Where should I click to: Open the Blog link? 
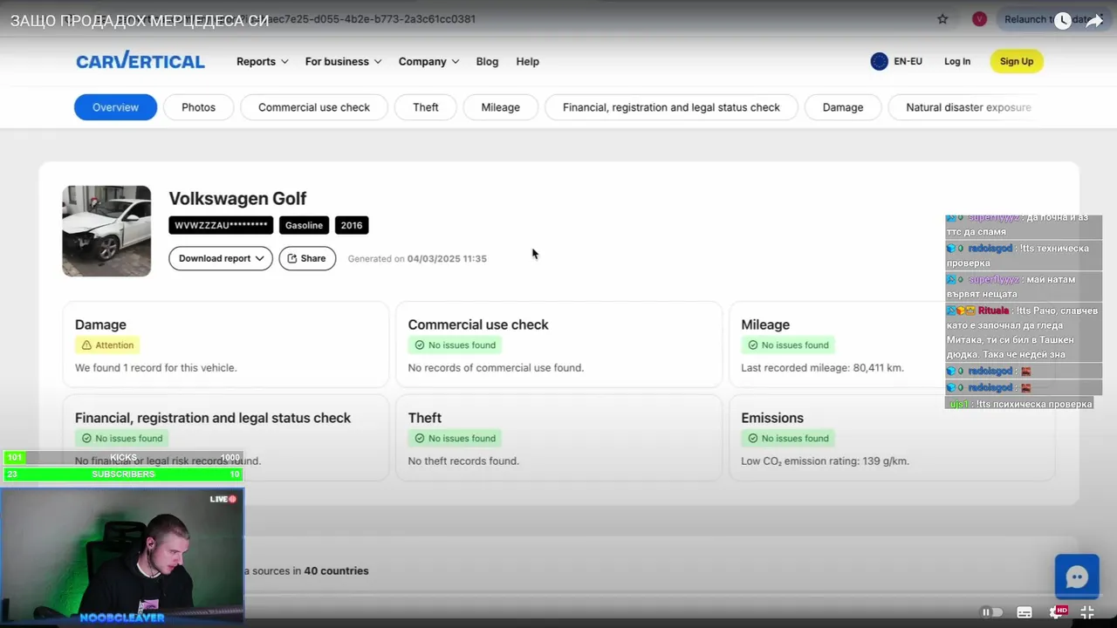coord(487,61)
